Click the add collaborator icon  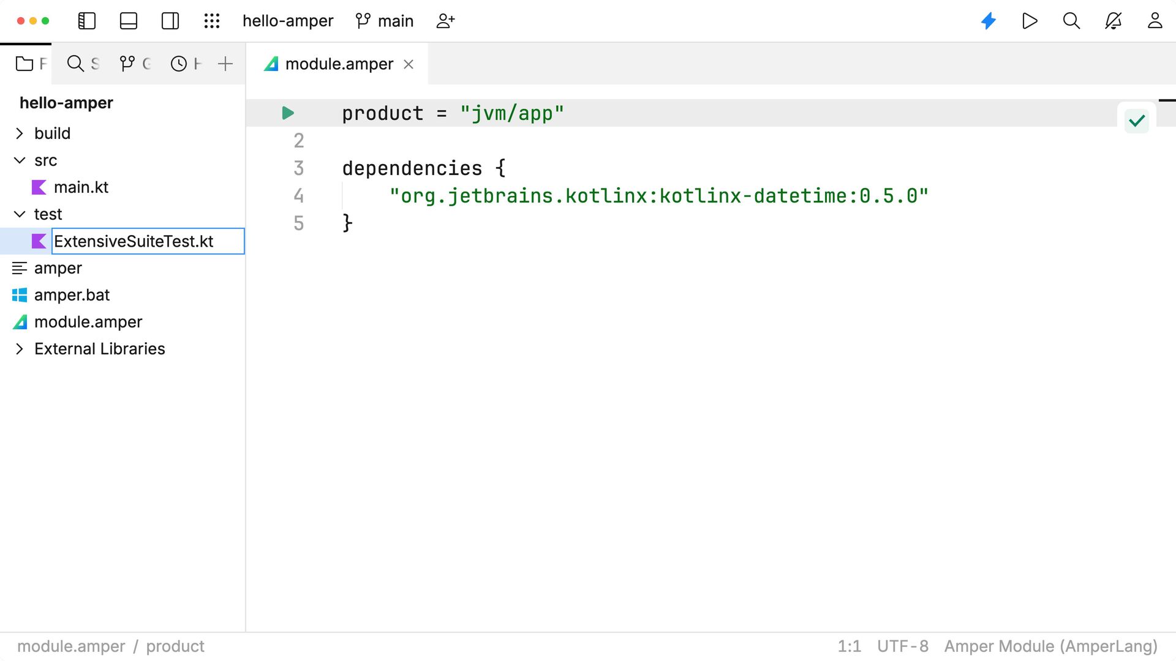(x=445, y=21)
